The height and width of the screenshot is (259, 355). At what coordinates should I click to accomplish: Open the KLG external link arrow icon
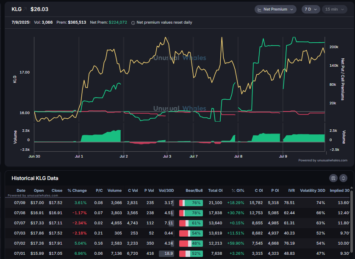tap(25, 9)
